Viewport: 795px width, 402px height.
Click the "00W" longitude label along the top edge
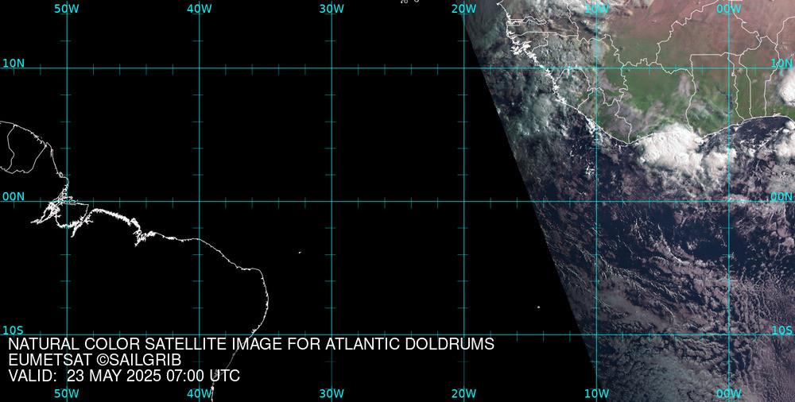(x=729, y=9)
